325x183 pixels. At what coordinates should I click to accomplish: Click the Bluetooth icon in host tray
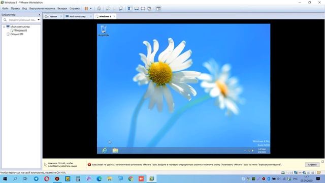[269, 178]
